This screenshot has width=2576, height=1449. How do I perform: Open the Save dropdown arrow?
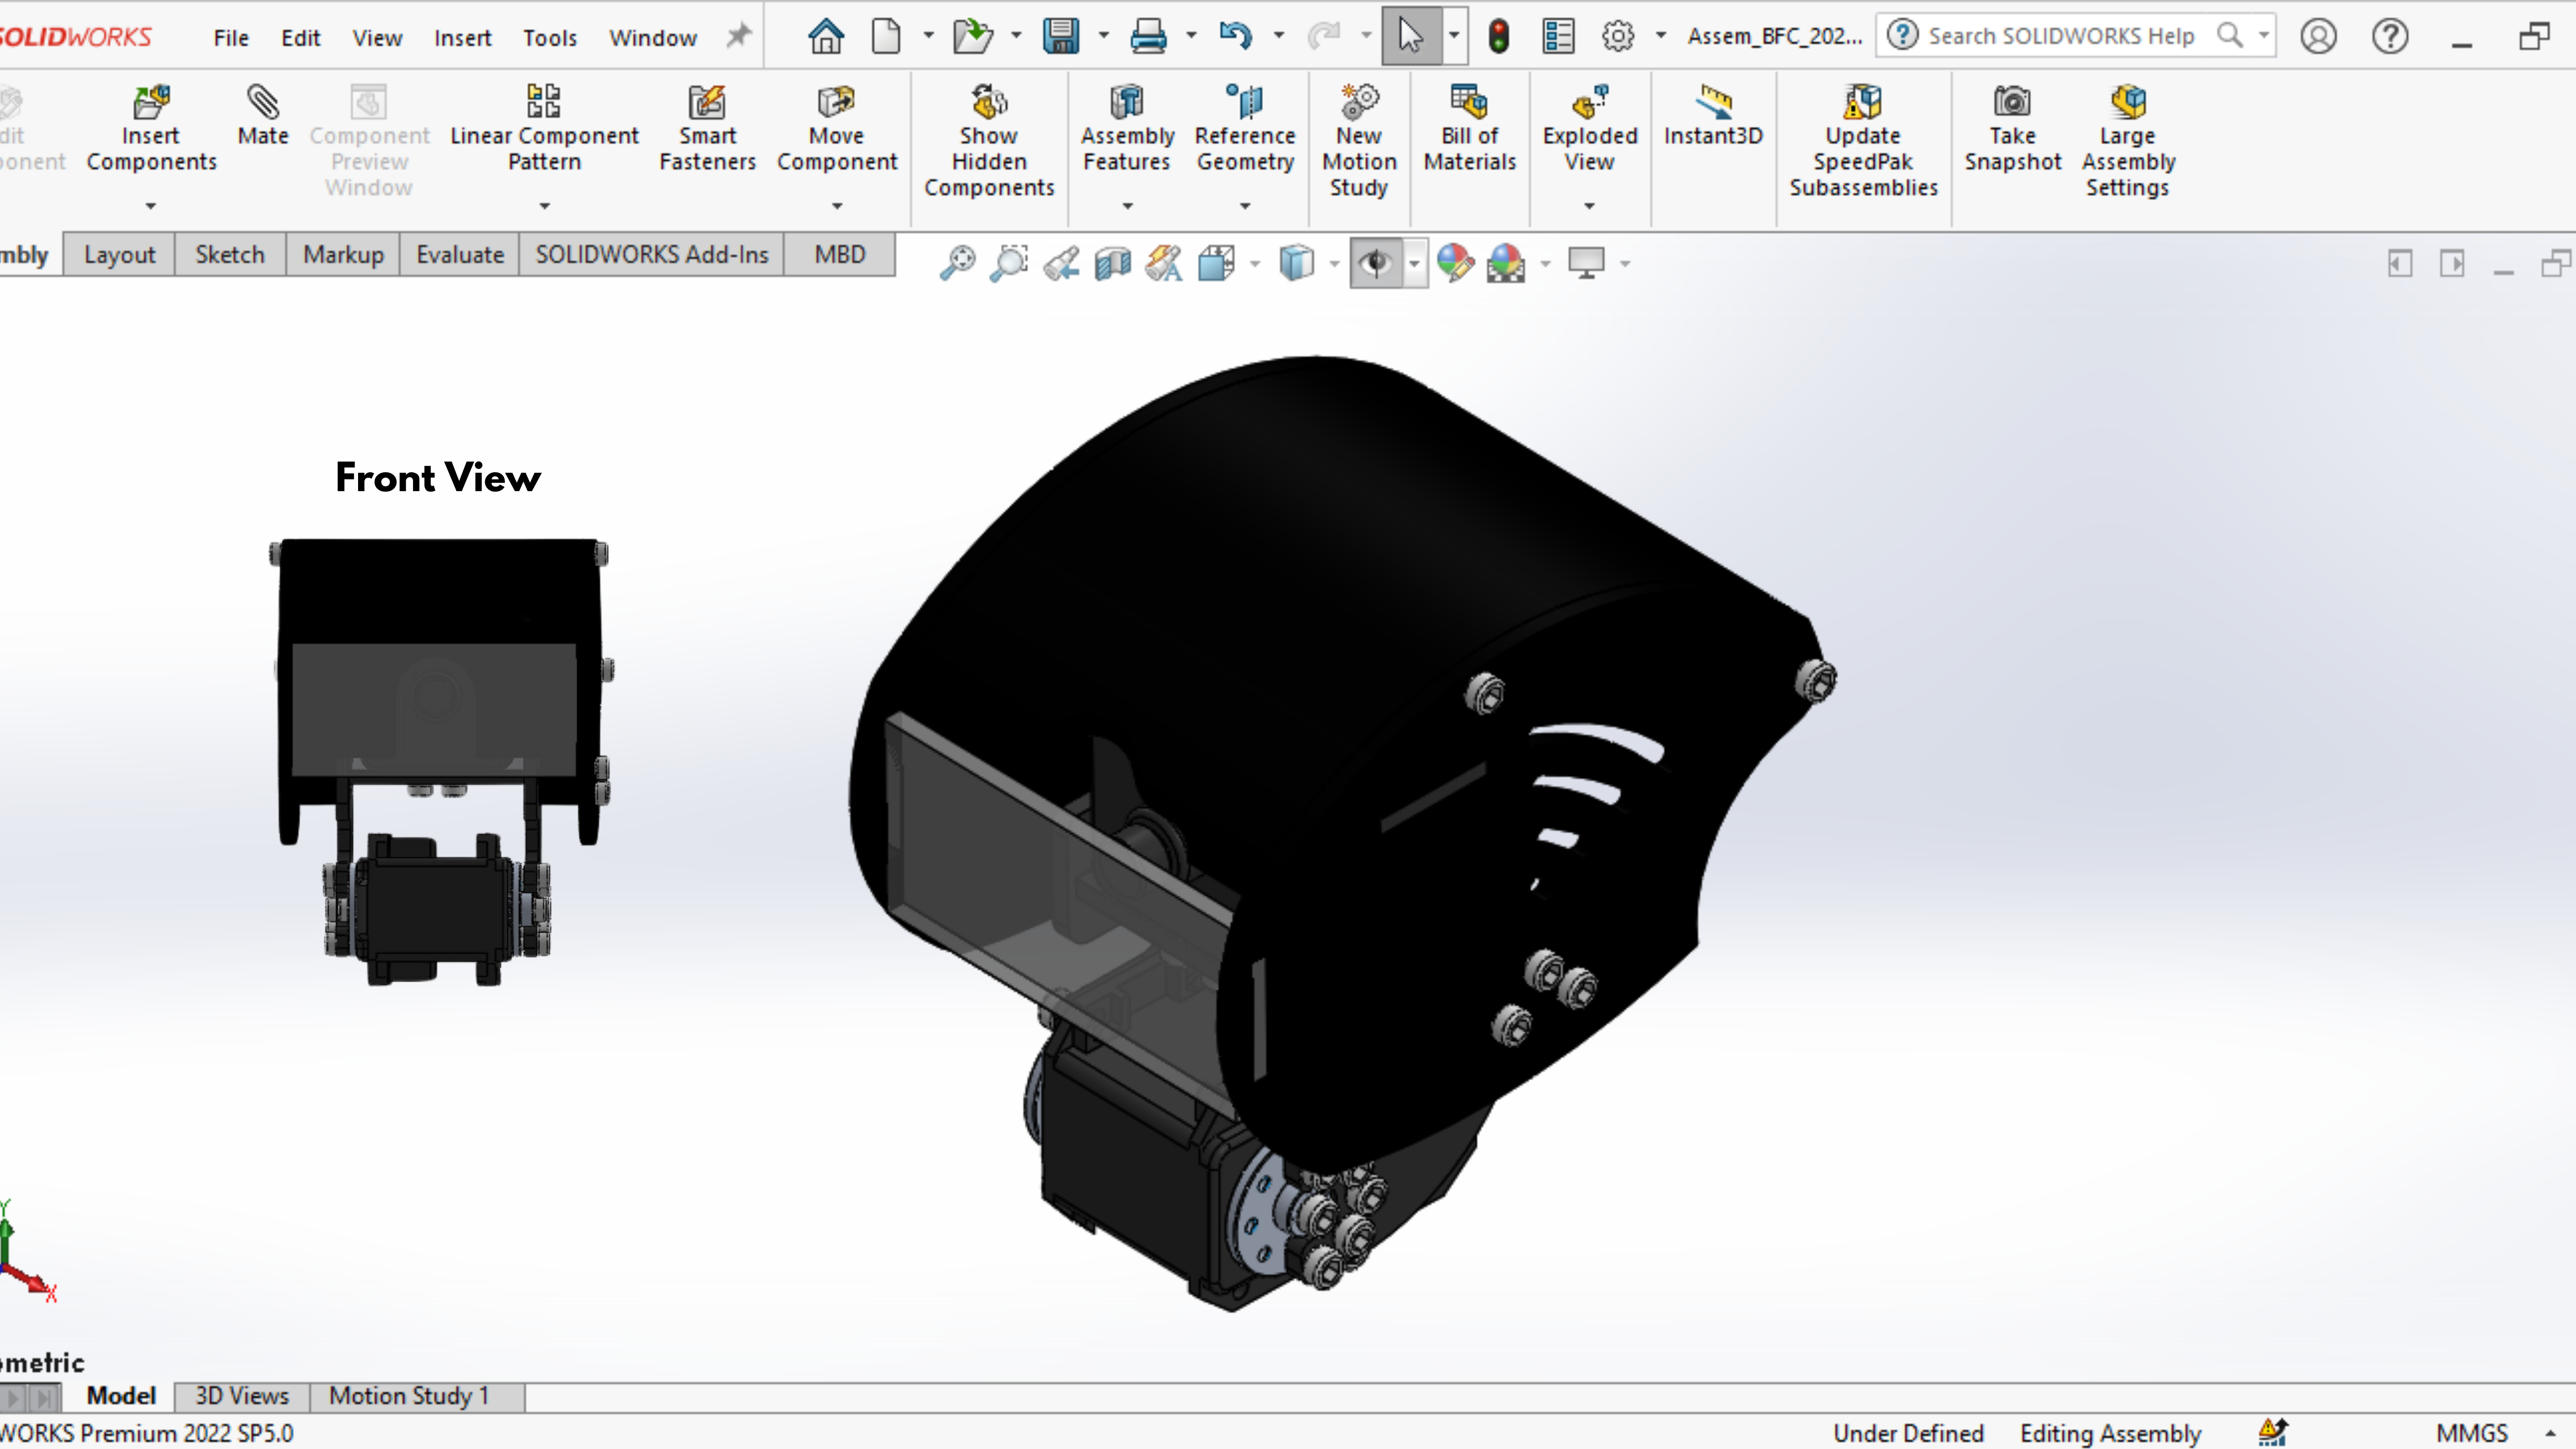click(x=1104, y=36)
